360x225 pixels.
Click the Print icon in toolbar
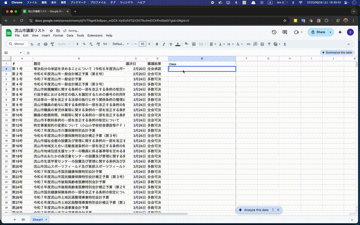tap(45, 44)
